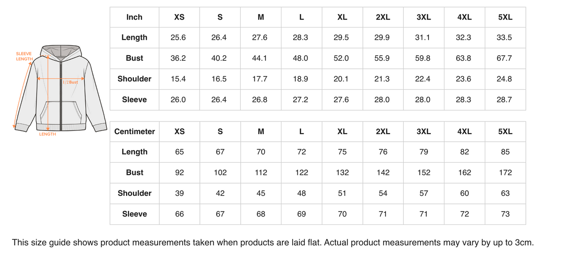This screenshot has width=562, height=259.
Task: Select the Length row label in centimeter table
Action: coord(134,152)
